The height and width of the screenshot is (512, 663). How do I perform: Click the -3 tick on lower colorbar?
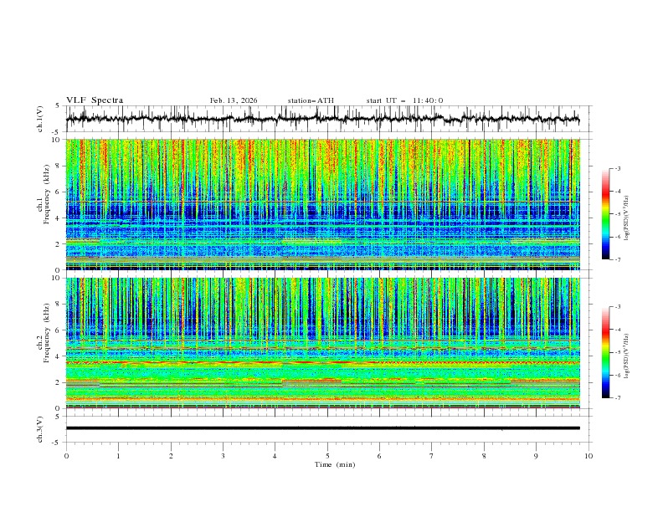pyautogui.click(x=618, y=308)
